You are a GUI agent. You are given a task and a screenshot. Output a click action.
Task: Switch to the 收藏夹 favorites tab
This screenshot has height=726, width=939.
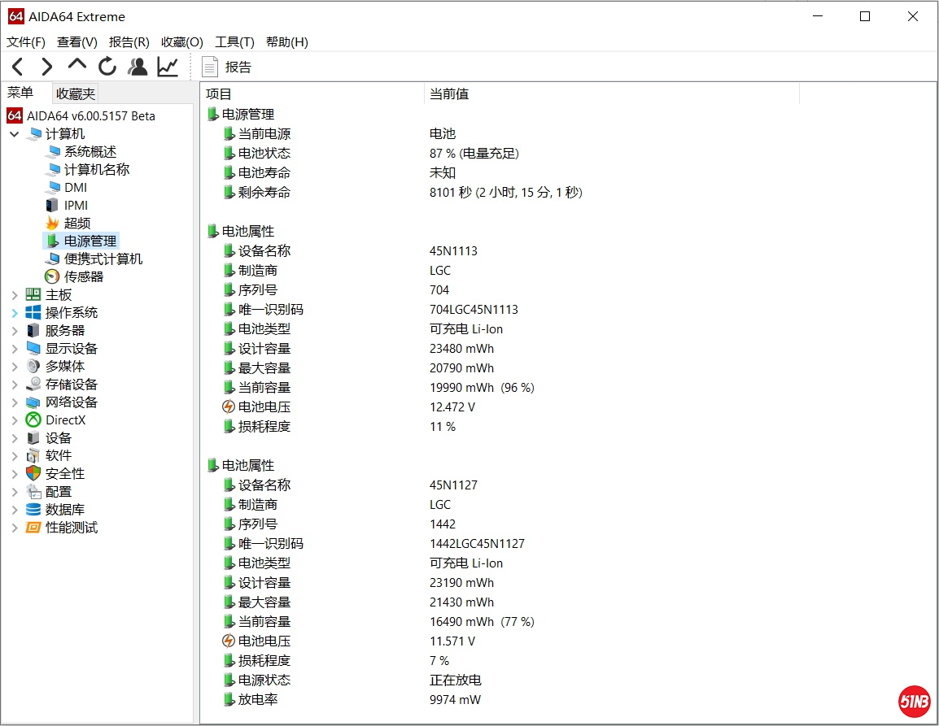pyautogui.click(x=76, y=93)
